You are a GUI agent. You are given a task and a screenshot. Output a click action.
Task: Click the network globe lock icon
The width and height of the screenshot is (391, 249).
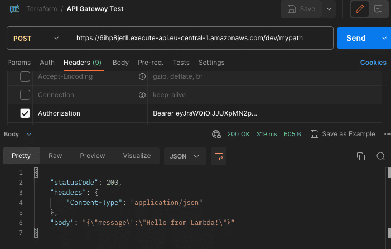click(216, 134)
